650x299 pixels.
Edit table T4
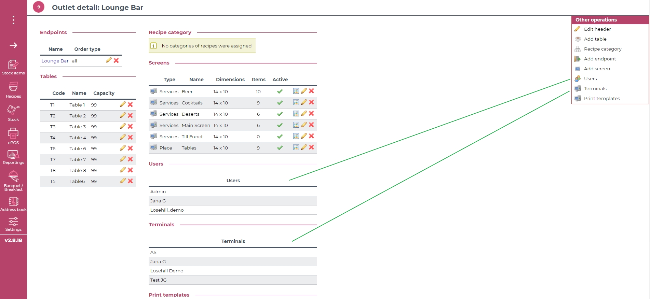tap(123, 137)
